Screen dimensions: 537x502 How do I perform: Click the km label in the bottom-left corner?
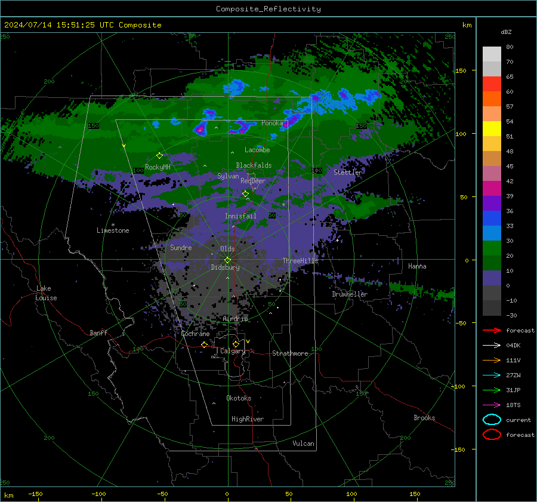pos(8,495)
